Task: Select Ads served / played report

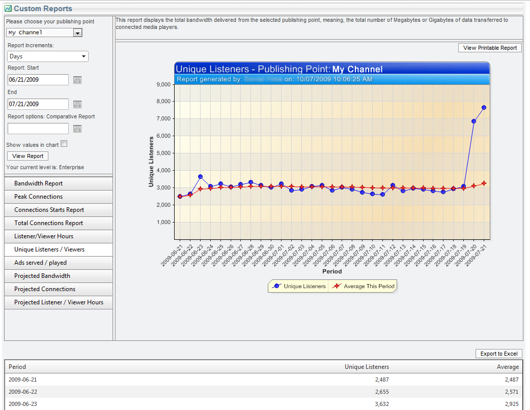Action: pos(59,263)
